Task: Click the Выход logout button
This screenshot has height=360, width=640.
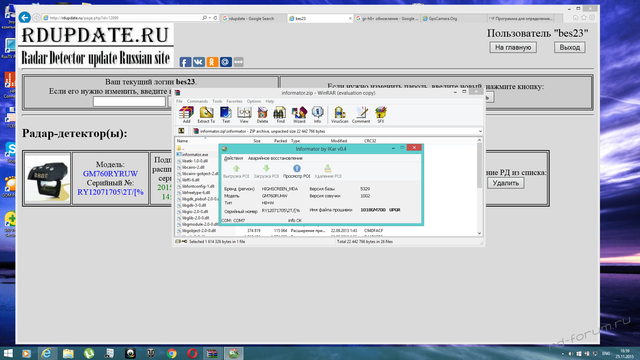Action: [570, 47]
